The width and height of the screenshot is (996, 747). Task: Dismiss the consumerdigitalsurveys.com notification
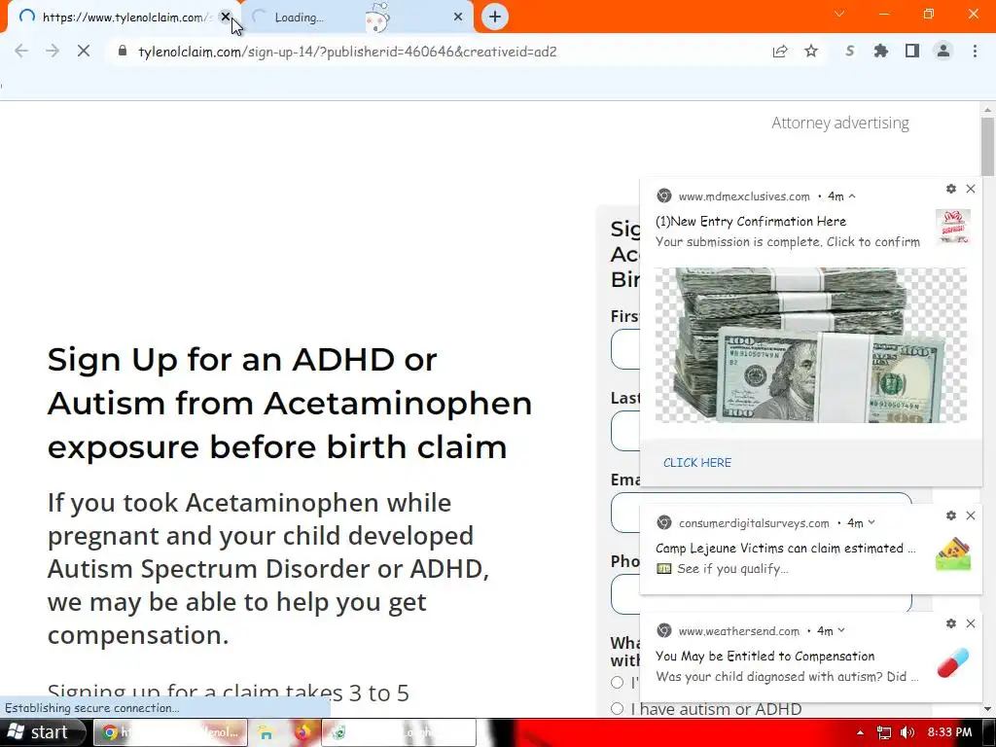[971, 516]
